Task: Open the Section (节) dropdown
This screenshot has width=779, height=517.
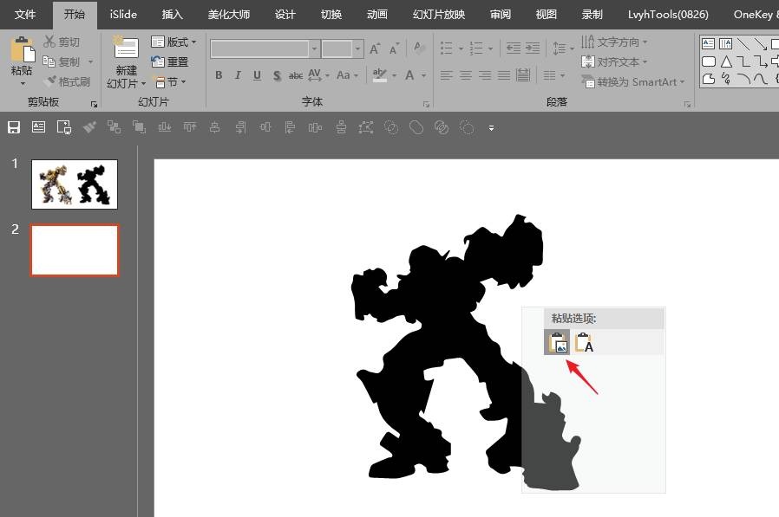Action: tap(170, 81)
